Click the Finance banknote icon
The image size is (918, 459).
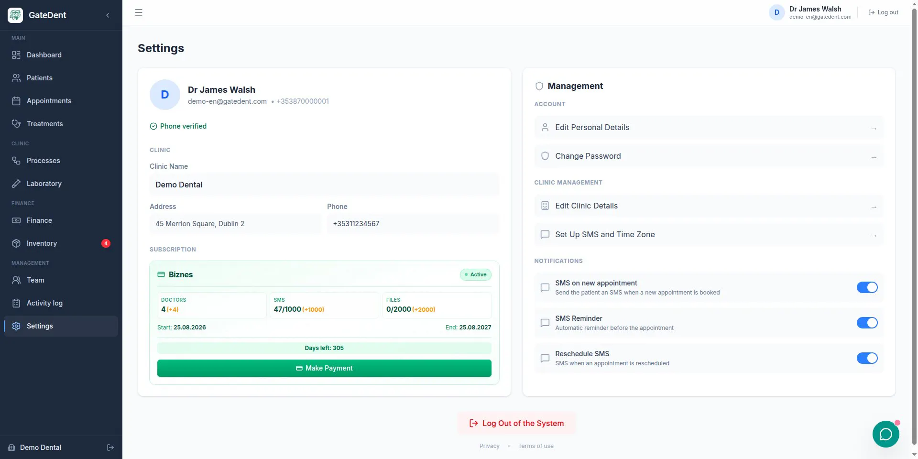16,220
